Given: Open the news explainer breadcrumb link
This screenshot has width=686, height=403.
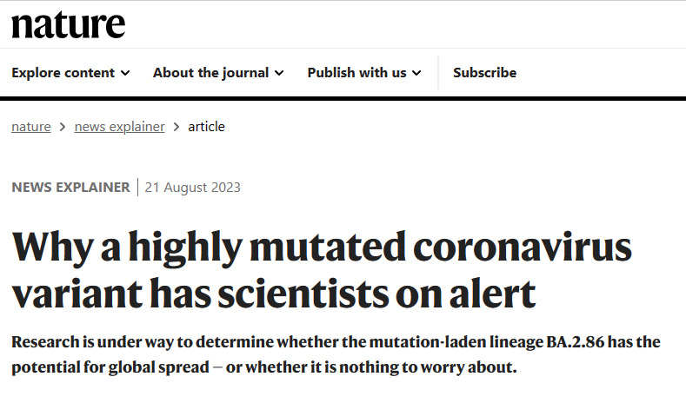Looking at the screenshot, I should click(x=119, y=127).
